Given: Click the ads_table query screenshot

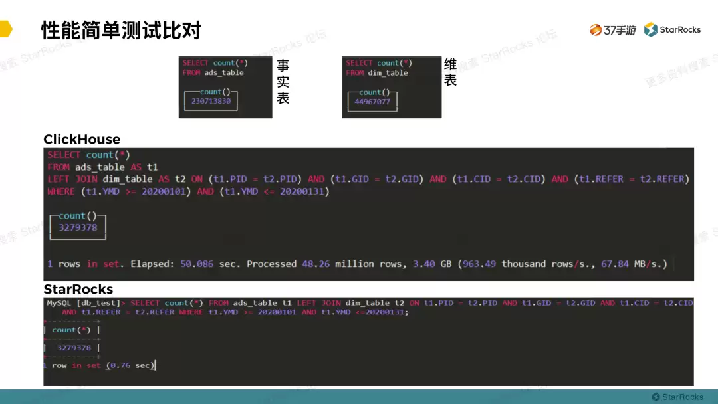Looking at the screenshot, I should pyautogui.click(x=225, y=87).
